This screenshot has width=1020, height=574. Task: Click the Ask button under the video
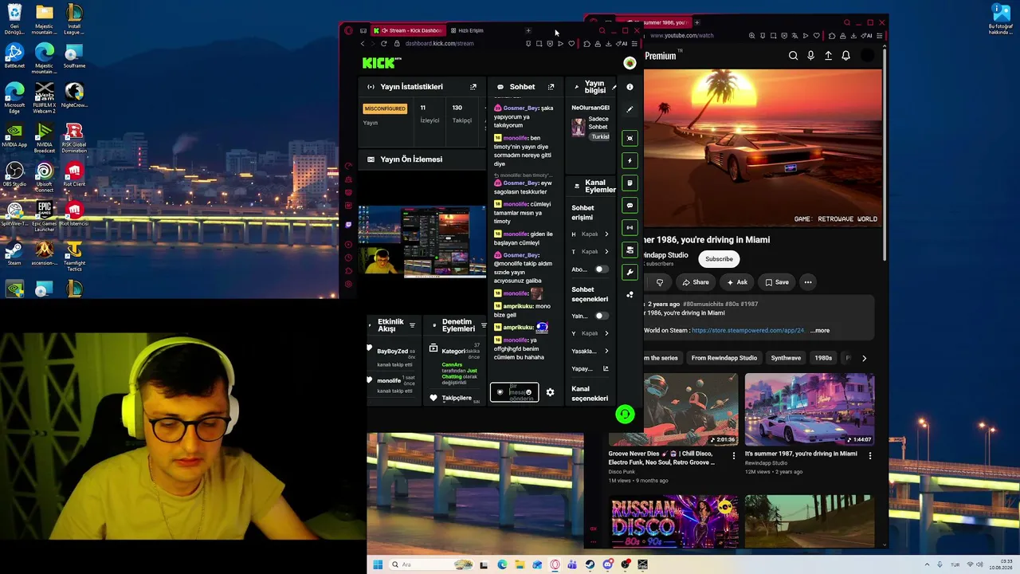pyautogui.click(x=736, y=282)
